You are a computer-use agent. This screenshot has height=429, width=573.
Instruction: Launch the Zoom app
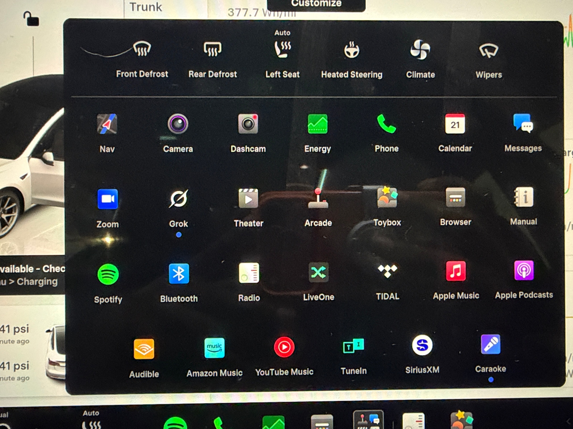107,199
